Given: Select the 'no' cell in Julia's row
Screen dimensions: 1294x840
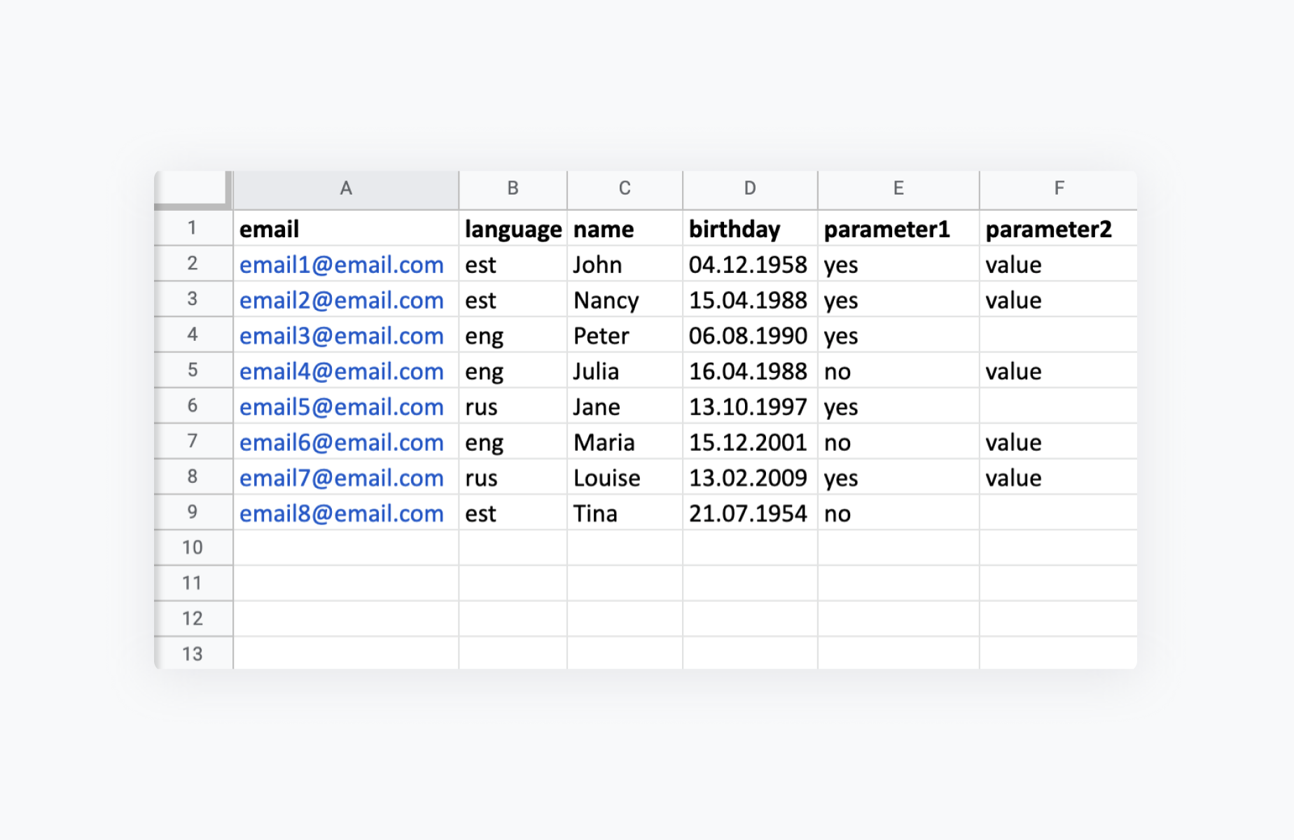Looking at the screenshot, I should [x=898, y=370].
